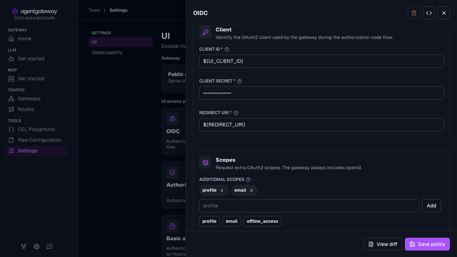Click the CEL Playground braces icon
The width and height of the screenshot is (457, 257).
11,129
